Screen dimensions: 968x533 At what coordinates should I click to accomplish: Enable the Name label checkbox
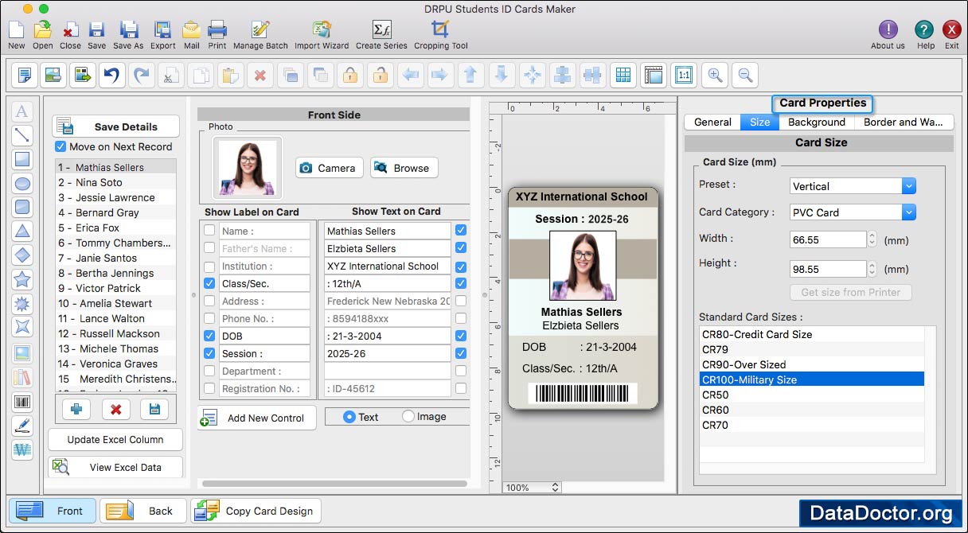tap(209, 231)
